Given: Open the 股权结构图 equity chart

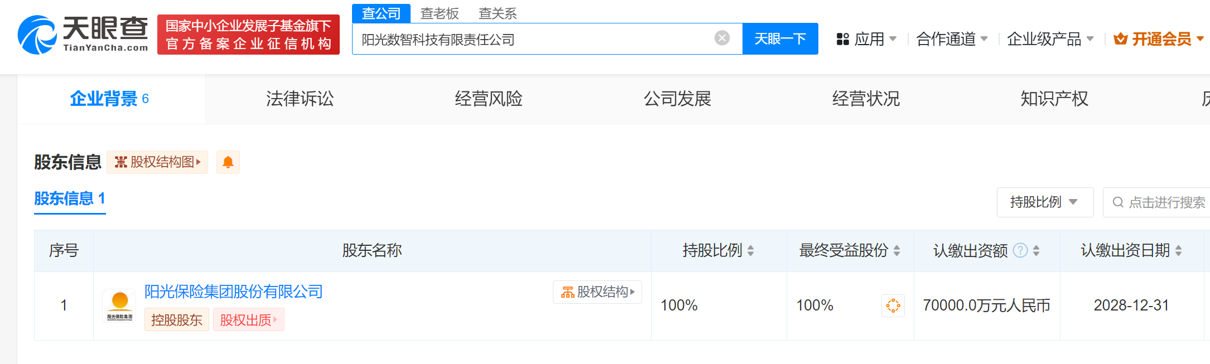Looking at the screenshot, I should [157, 162].
